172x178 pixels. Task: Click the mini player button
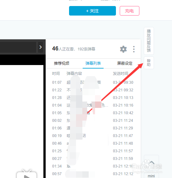151,176
